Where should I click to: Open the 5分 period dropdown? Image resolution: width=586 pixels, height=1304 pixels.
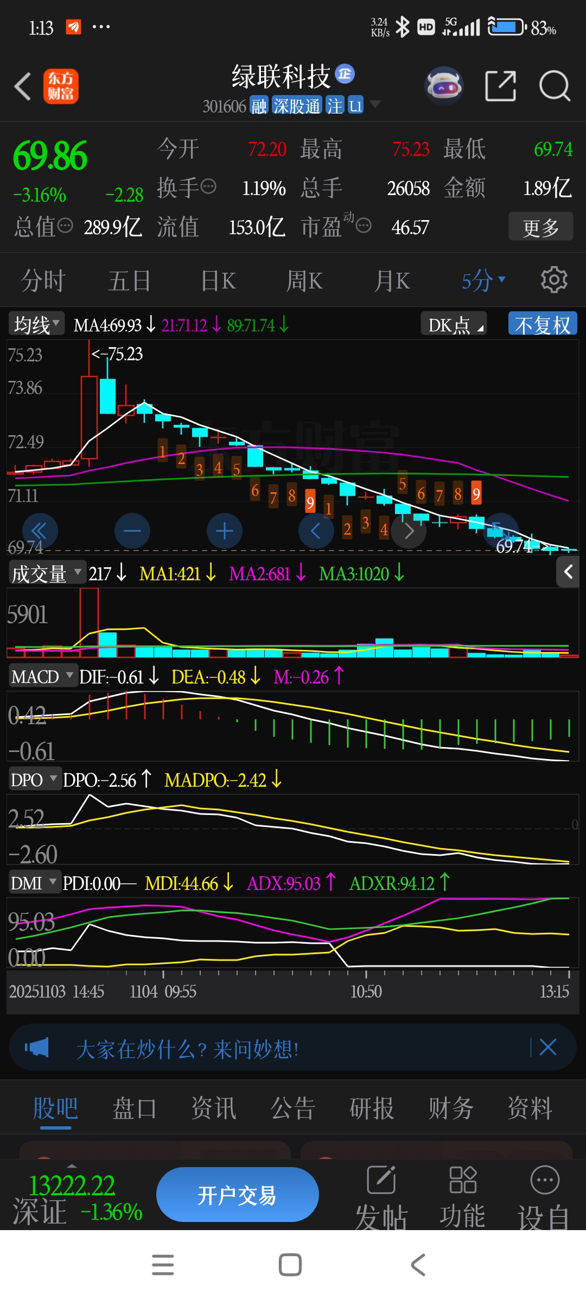click(483, 280)
